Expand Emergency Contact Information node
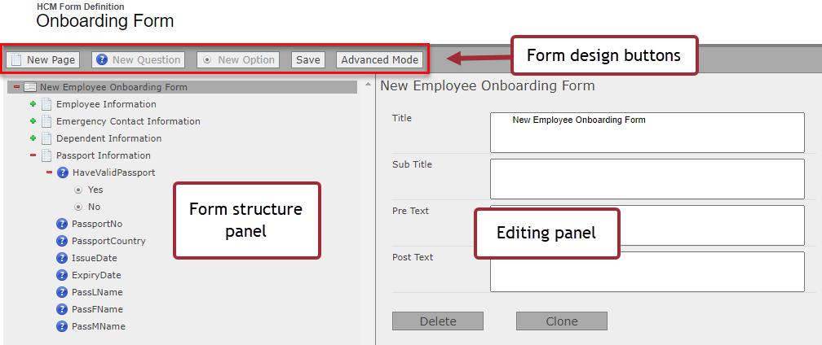This screenshot has width=822, height=345. 33,121
